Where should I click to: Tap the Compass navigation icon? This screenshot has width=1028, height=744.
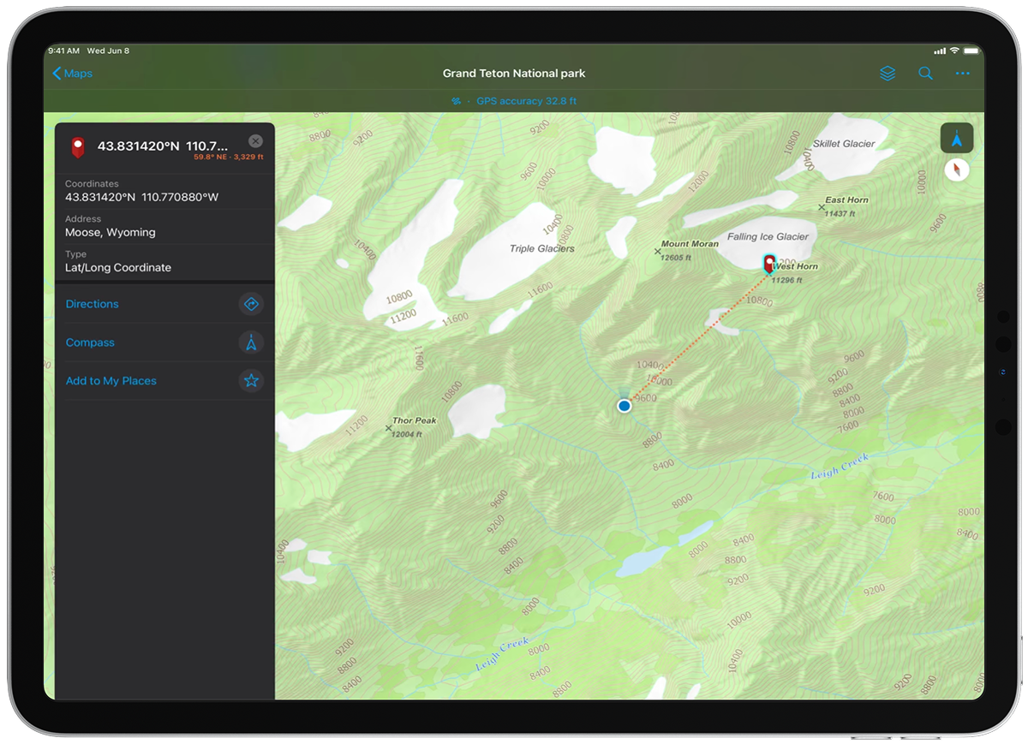[251, 342]
